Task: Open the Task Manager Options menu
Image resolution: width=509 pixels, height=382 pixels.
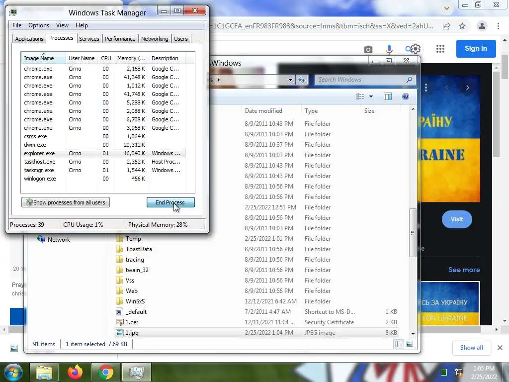Action: click(39, 25)
